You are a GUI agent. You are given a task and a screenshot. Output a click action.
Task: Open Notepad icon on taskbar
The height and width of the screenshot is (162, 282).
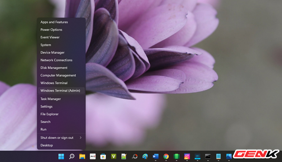(219, 156)
